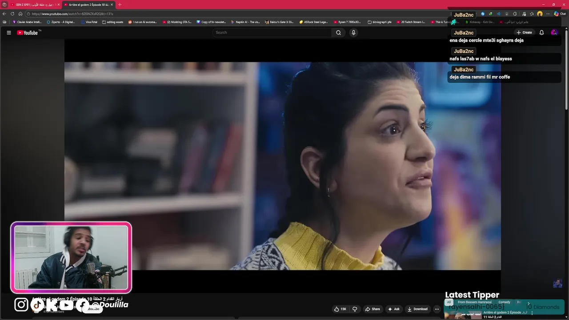Viewport: 569px width, 320px height.
Task: Share the video
Action: [x=373, y=309]
